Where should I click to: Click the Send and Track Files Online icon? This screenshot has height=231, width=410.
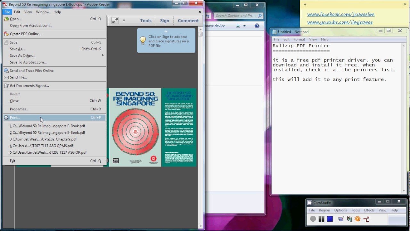point(6,71)
